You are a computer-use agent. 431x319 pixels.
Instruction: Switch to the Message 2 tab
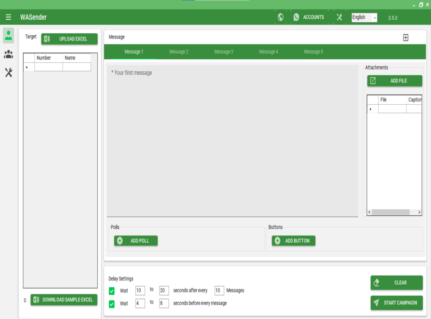tap(178, 52)
